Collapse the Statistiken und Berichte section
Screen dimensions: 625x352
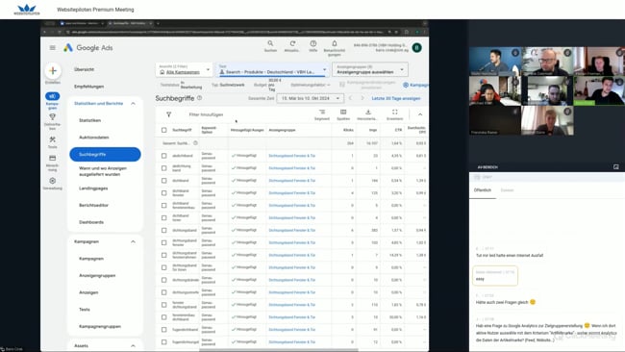tap(133, 103)
